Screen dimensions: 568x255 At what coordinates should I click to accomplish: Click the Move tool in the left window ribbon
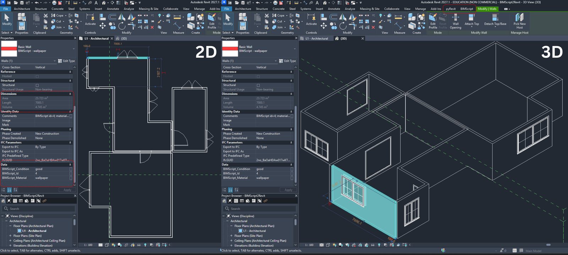pos(102,26)
